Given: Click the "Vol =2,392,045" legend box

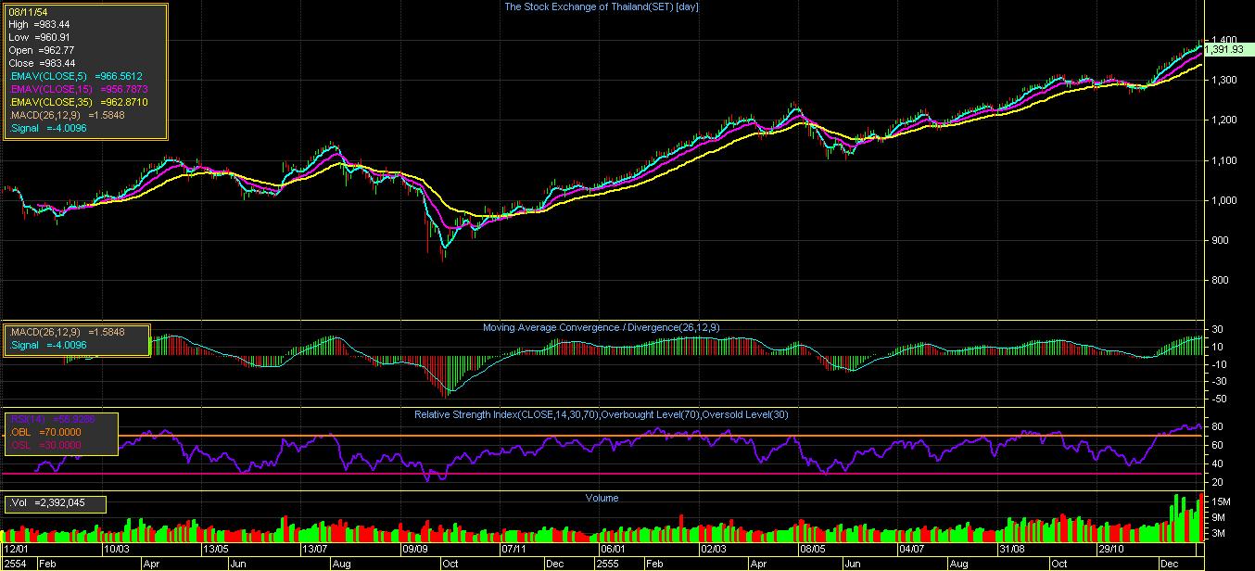Looking at the screenshot, I should [56, 504].
